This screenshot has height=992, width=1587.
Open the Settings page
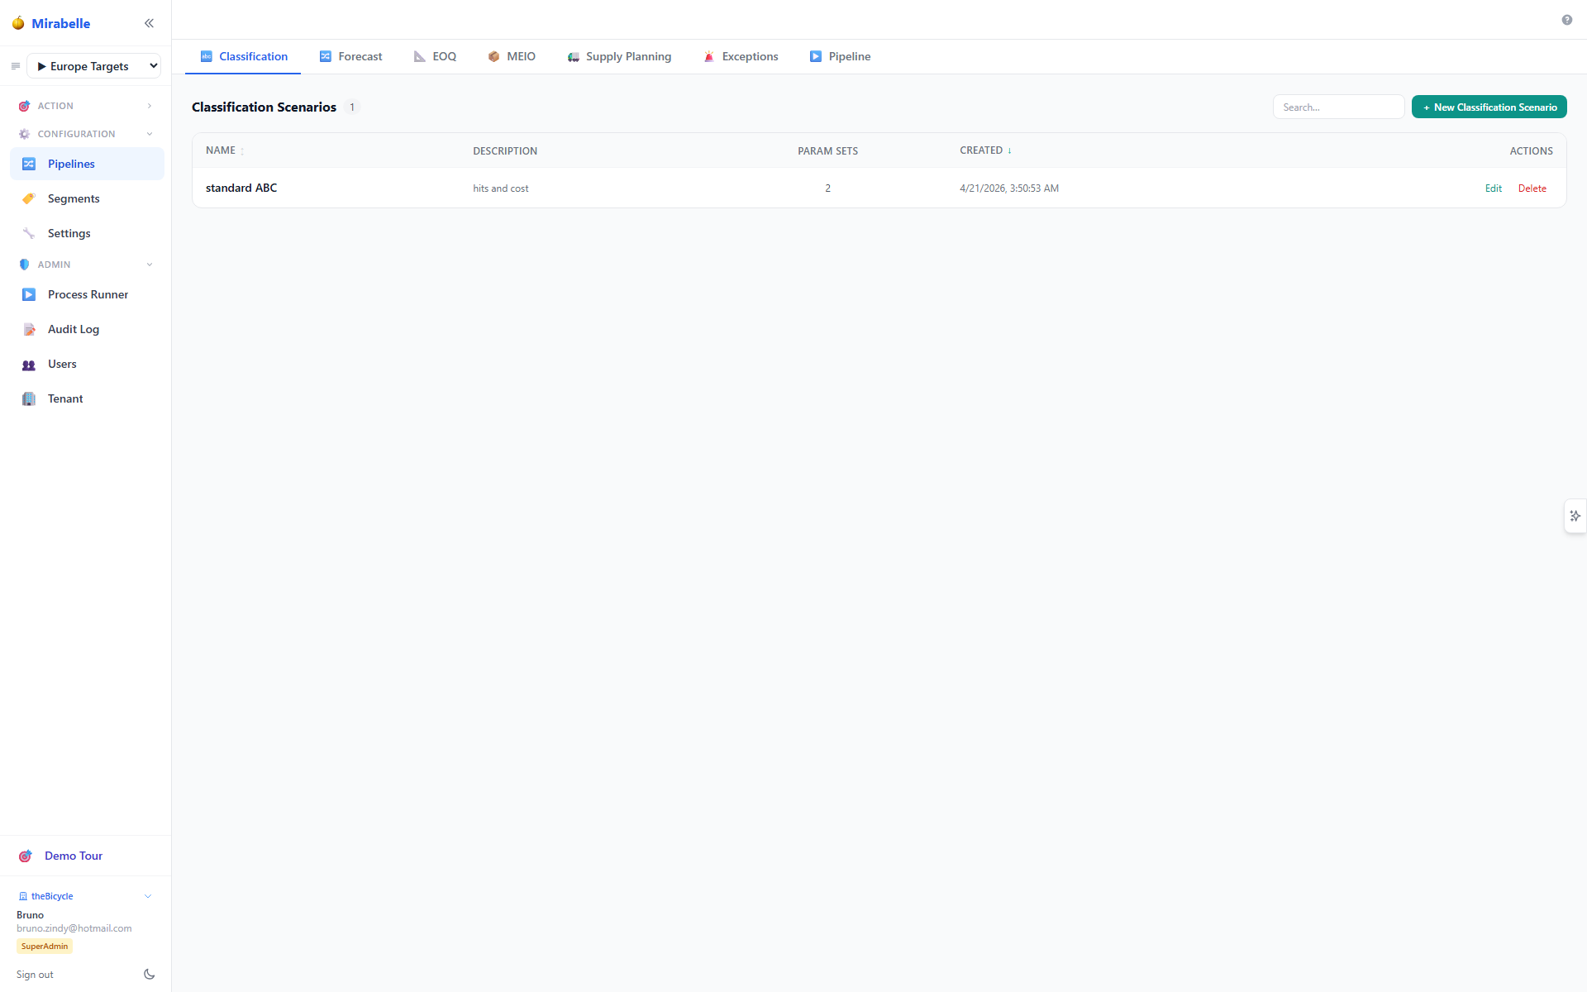click(87, 233)
